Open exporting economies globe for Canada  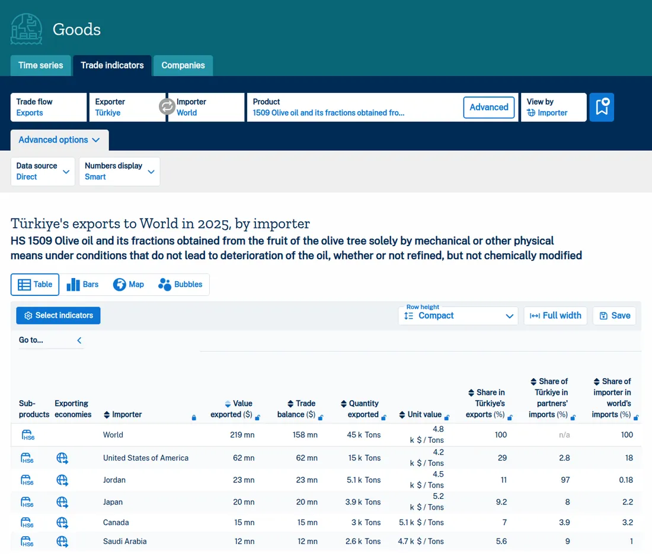62,523
